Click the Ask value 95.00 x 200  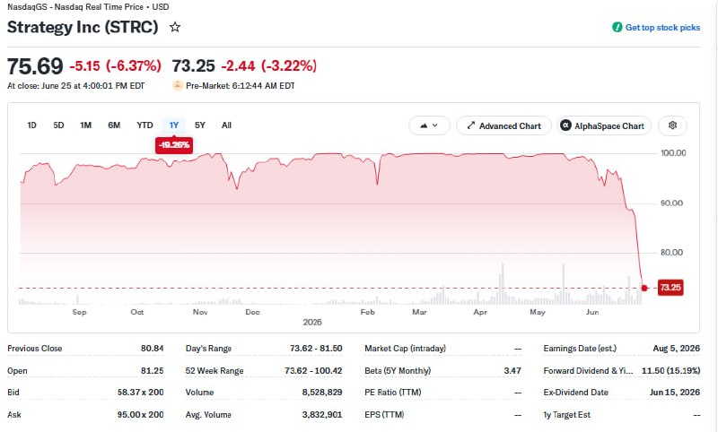(141, 415)
